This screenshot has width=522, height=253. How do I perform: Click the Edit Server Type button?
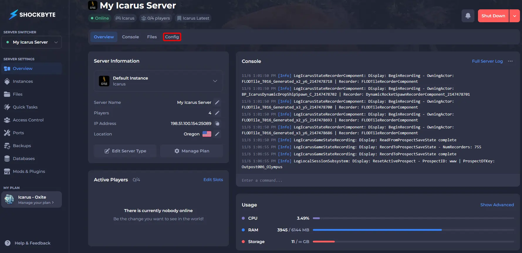(x=125, y=151)
